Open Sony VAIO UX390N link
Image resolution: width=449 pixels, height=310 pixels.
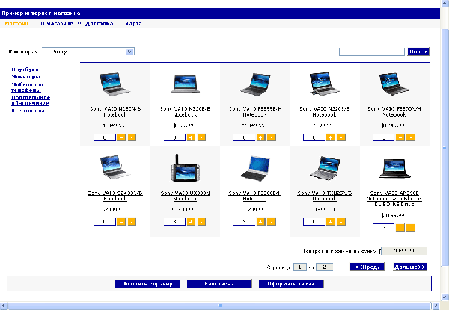(185, 196)
